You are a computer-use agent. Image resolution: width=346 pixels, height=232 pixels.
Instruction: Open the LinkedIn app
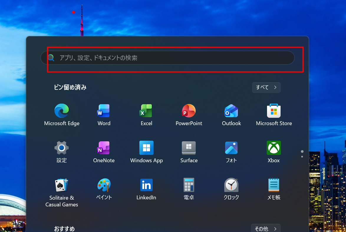pyautogui.click(x=146, y=189)
